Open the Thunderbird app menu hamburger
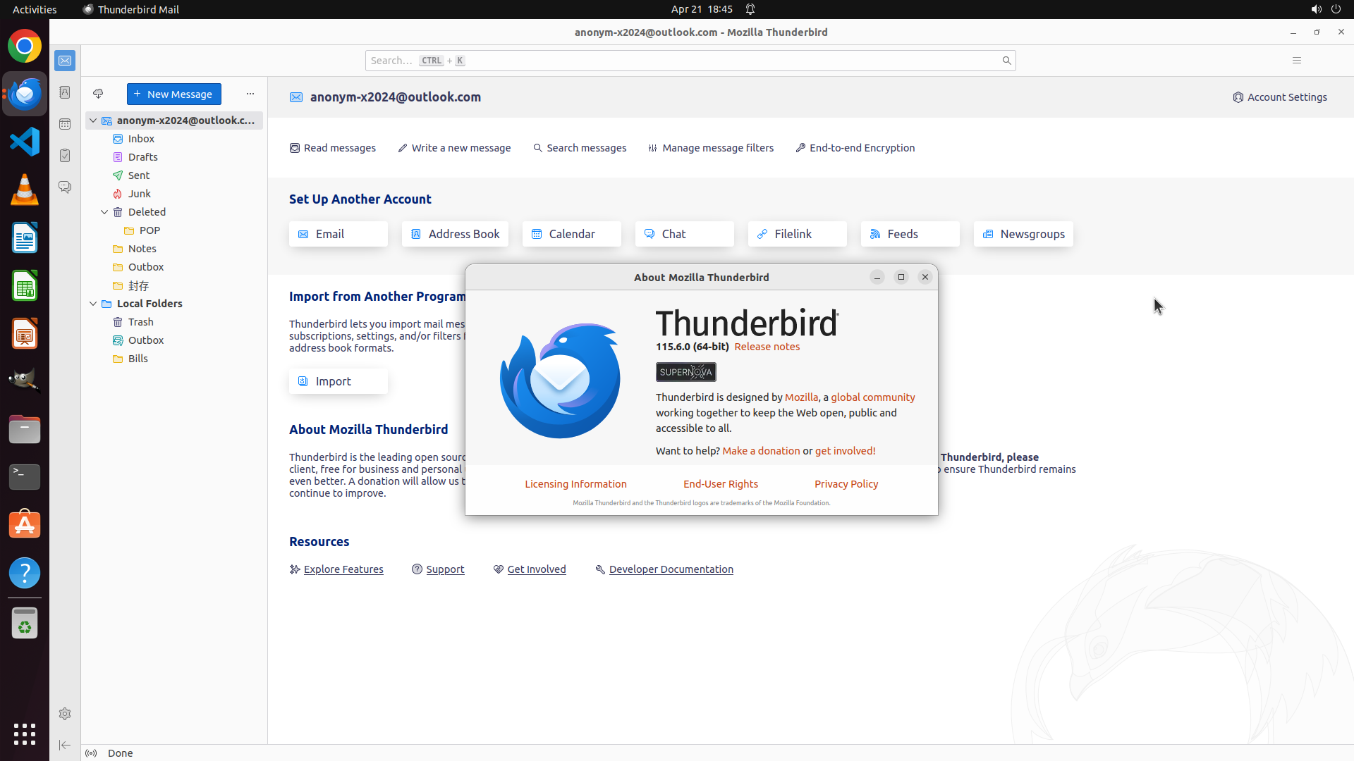 click(1296, 61)
